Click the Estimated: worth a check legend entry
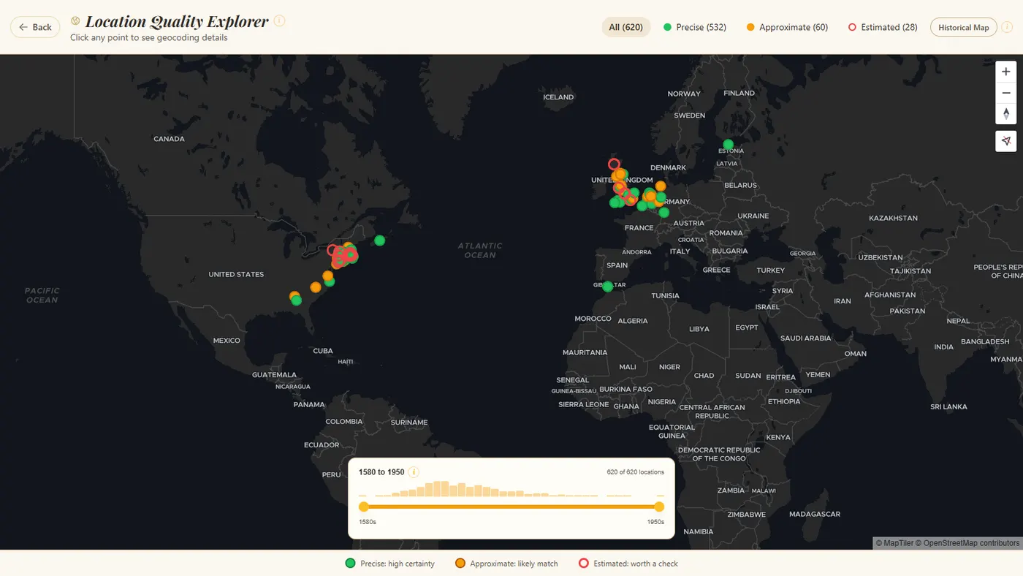 point(628,564)
